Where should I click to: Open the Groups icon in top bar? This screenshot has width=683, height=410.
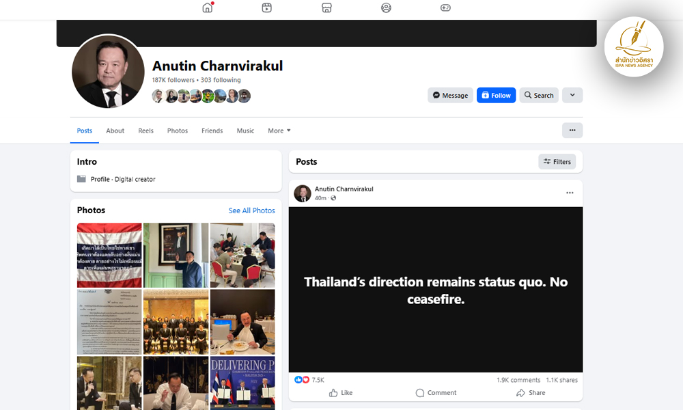[386, 8]
